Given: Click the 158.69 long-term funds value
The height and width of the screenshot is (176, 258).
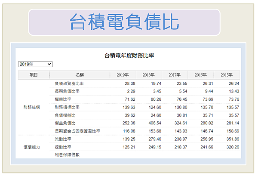Looking at the screenshot, I should point(233,131).
